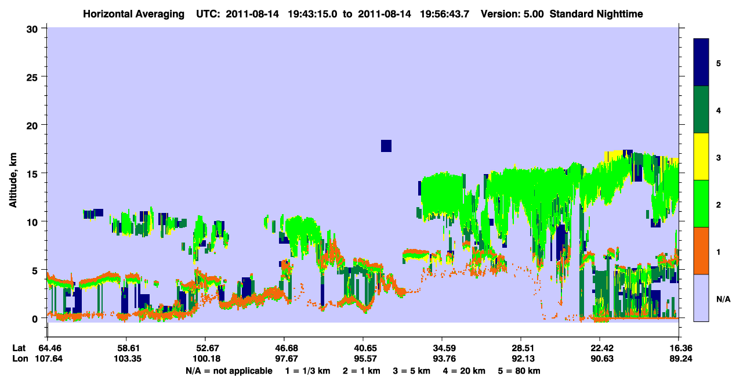Viewport: 754px width, 387px height.
Task: Click the lavender N/A color bar segment
Action: tap(701, 297)
